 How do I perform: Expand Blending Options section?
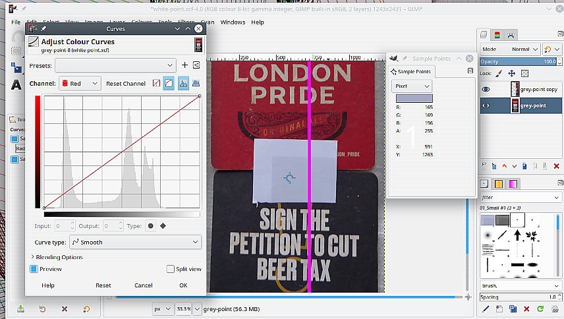57,257
